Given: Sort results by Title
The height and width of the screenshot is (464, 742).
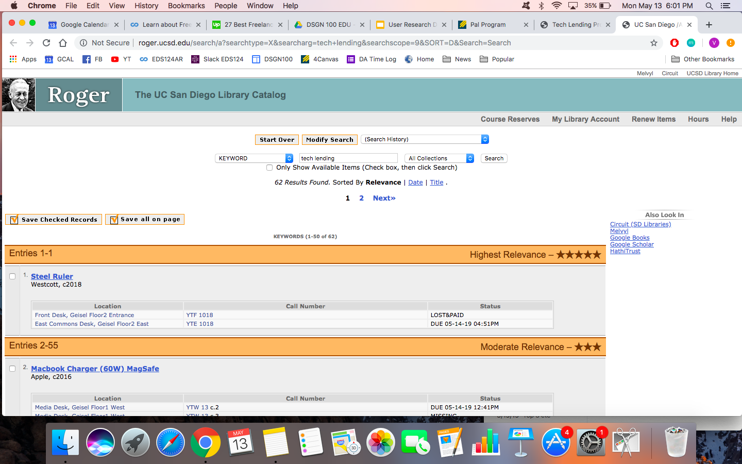Looking at the screenshot, I should (436, 183).
